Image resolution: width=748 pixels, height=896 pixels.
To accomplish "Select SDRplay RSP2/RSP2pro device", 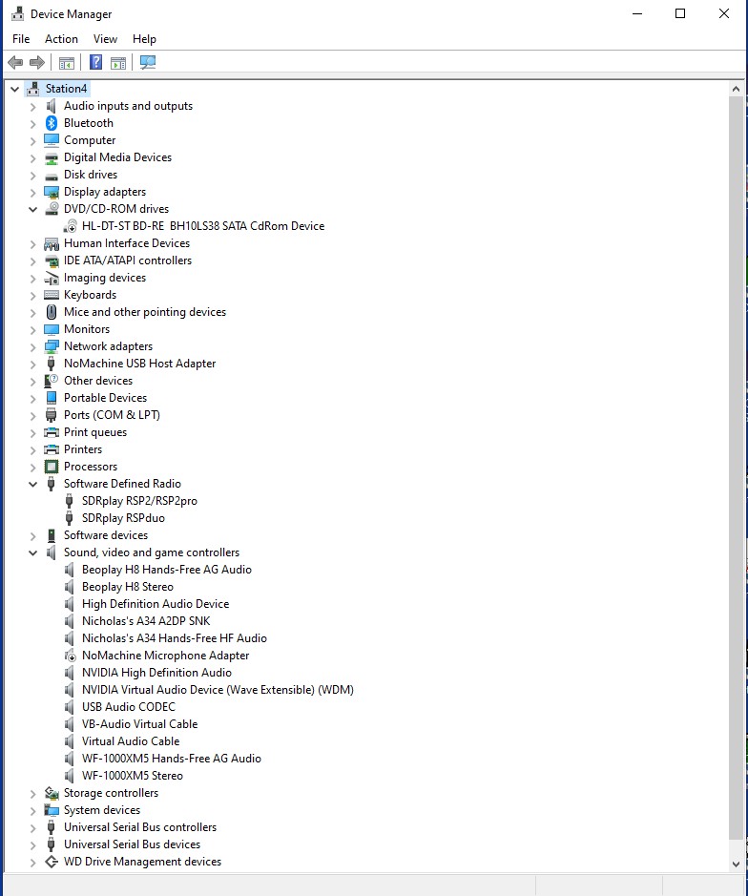I will (x=139, y=501).
